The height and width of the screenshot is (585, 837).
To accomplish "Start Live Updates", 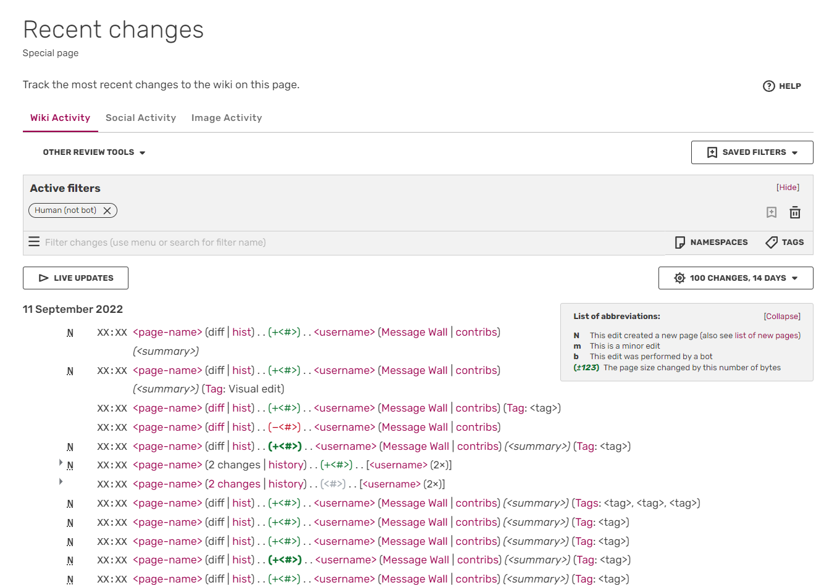I will (x=75, y=278).
